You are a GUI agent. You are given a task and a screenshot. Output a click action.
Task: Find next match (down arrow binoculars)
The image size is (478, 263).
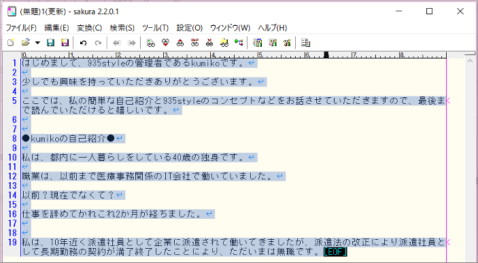coord(165,43)
